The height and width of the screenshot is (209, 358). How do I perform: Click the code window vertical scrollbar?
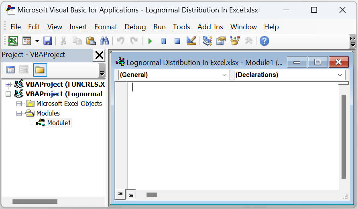coord(344,137)
